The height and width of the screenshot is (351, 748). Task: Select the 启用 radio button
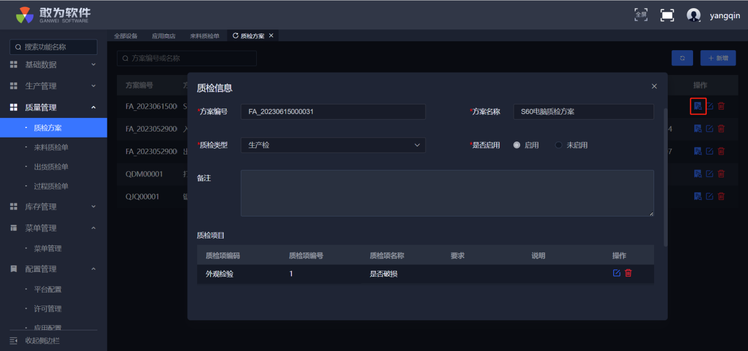coord(517,145)
